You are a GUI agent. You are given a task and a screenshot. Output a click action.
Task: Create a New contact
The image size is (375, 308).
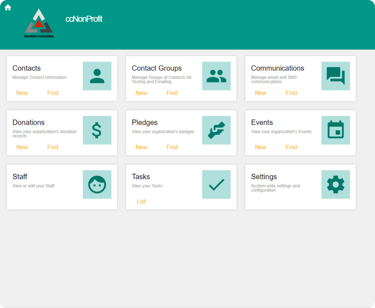click(x=22, y=93)
